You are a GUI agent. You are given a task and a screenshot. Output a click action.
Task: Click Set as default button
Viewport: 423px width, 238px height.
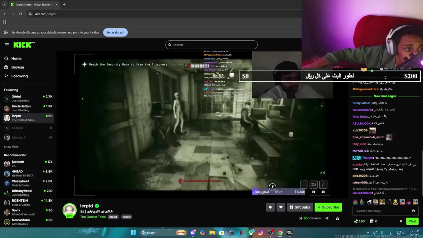click(x=115, y=32)
